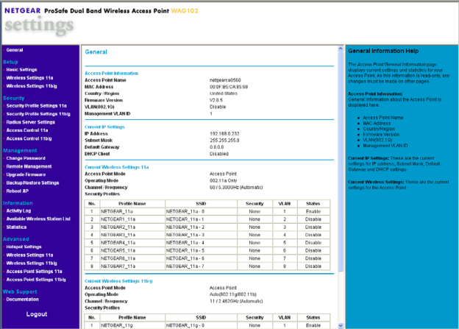Screen dimensions: 459x329
Task: Click the General Information Help heading
Action: [x=383, y=52]
